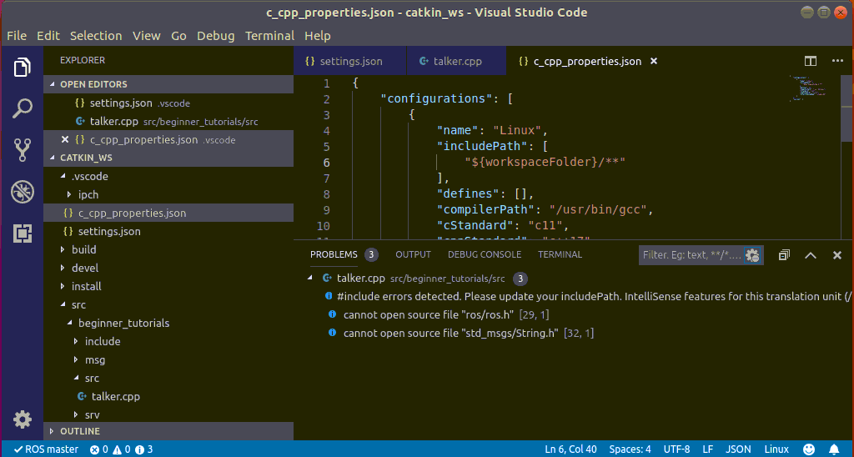Collapse the CATKIN_WS section
Viewport: 854px width, 457px height.
click(53, 158)
